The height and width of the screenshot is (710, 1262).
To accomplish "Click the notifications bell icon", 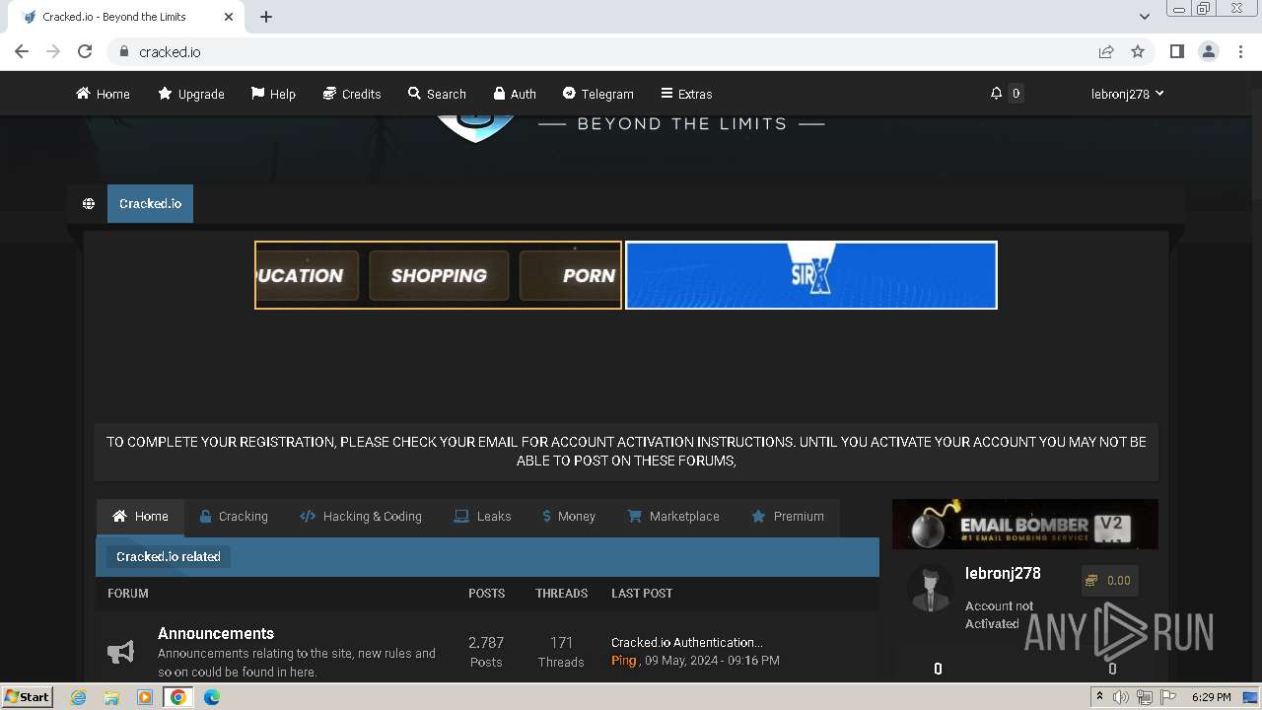I will coord(996,93).
